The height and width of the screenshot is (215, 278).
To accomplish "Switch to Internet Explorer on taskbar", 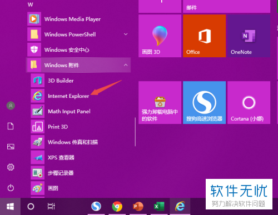I will (180, 206).
